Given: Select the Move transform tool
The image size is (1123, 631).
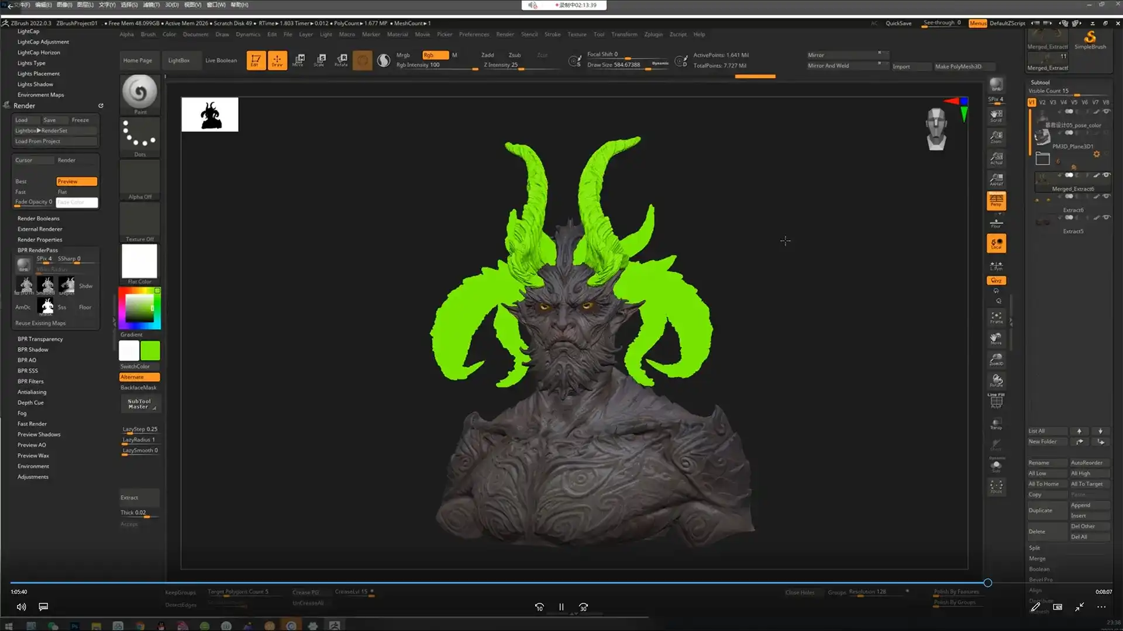Looking at the screenshot, I should [299, 60].
